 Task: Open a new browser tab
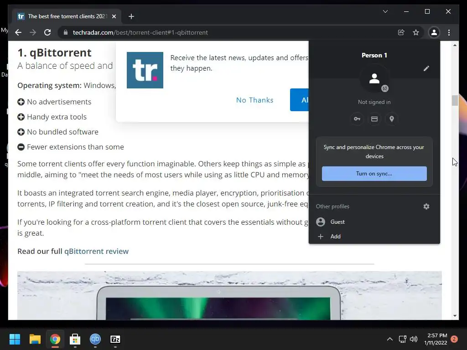click(x=131, y=16)
